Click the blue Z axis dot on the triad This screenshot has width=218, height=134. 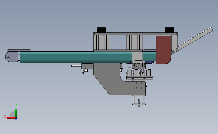(x=16, y=118)
